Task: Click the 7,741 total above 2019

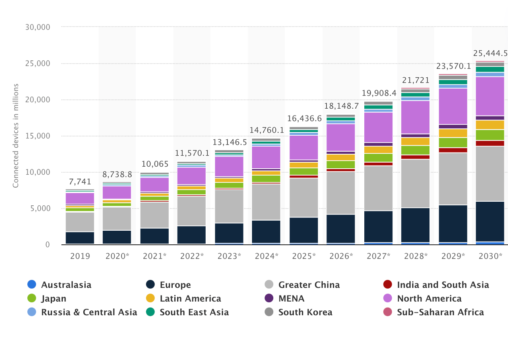Action: pyautogui.click(x=80, y=182)
